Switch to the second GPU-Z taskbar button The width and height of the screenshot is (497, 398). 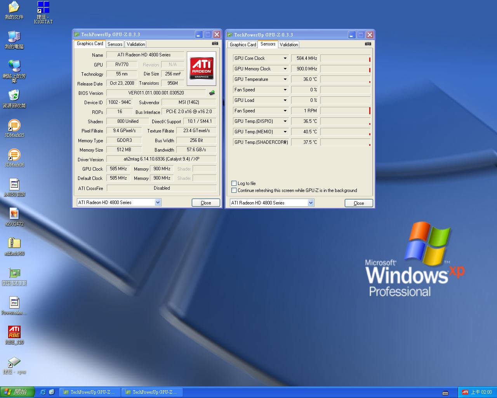pos(152,392)
